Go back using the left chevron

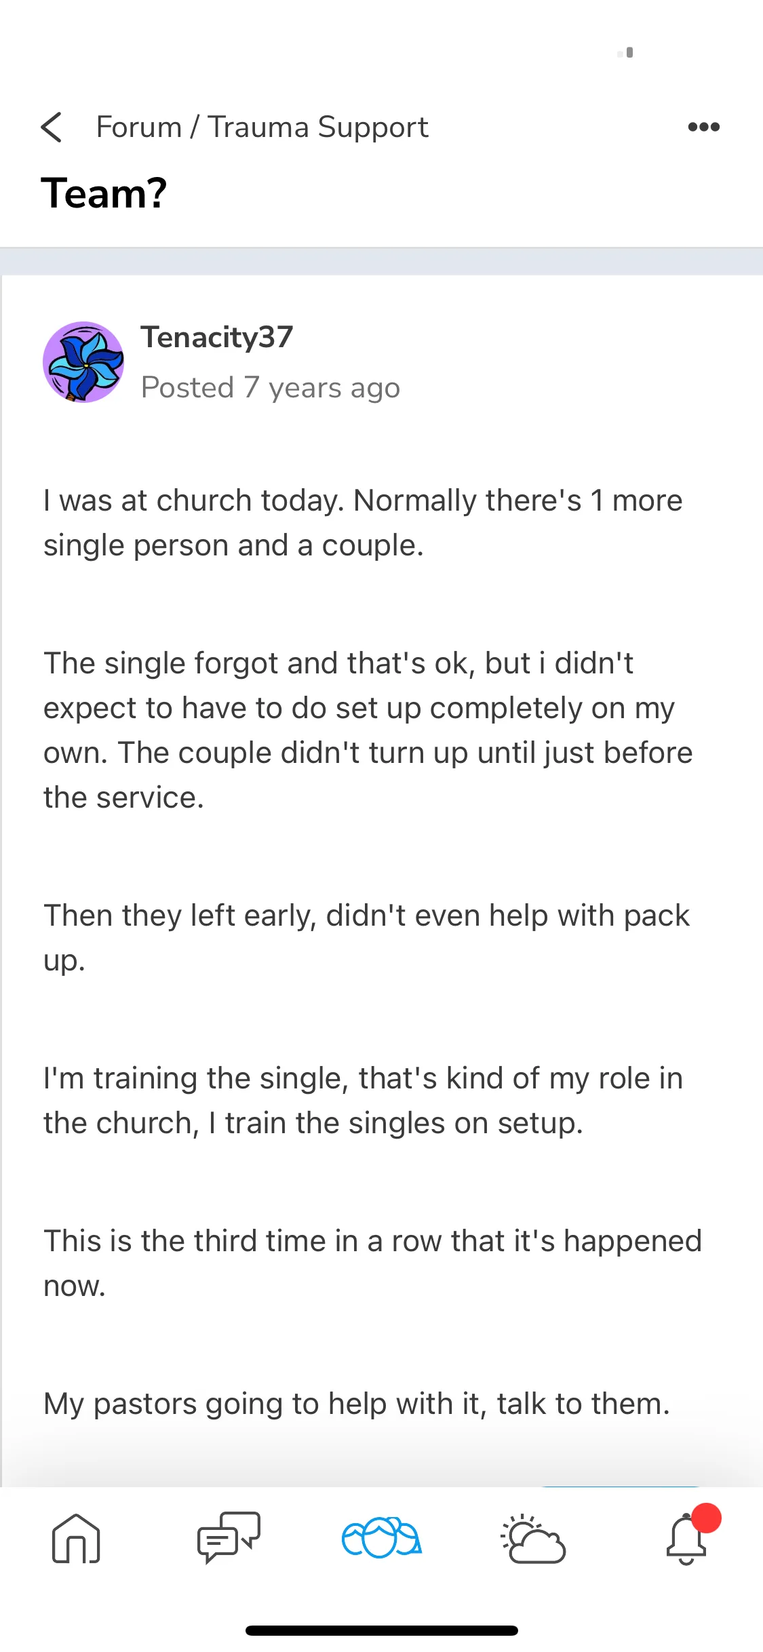click(52, 127)
